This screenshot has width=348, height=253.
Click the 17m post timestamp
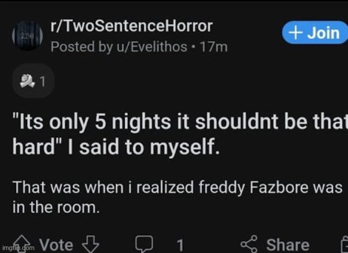214,47
